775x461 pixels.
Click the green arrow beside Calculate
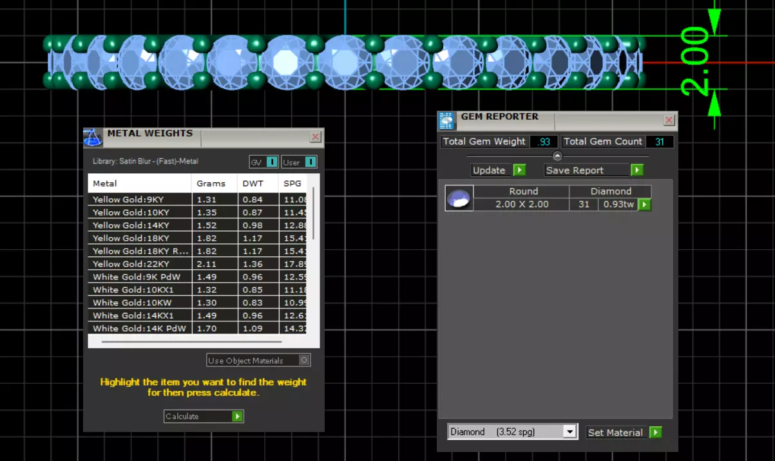pos(237,416)
